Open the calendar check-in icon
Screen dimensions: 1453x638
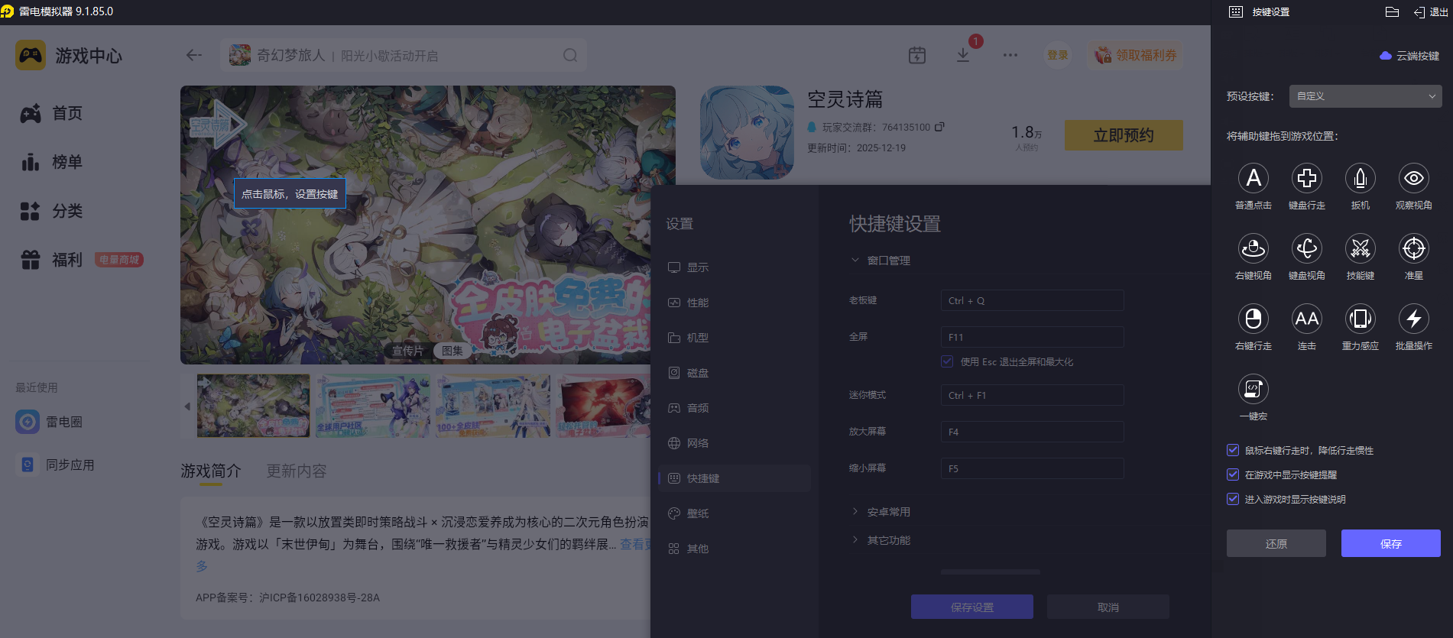tap(917, 55)
